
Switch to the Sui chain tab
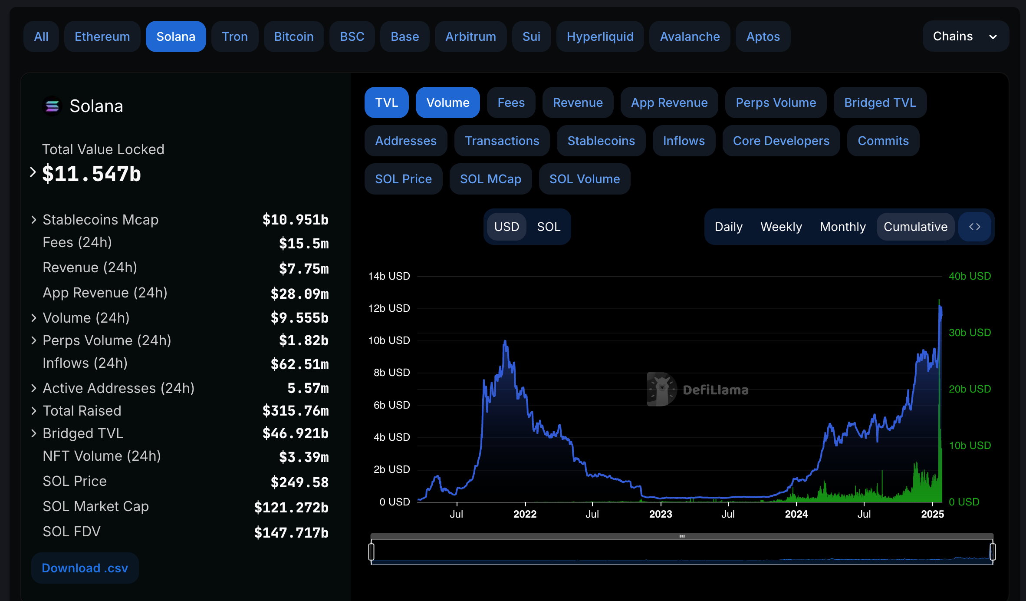(531, 36)
